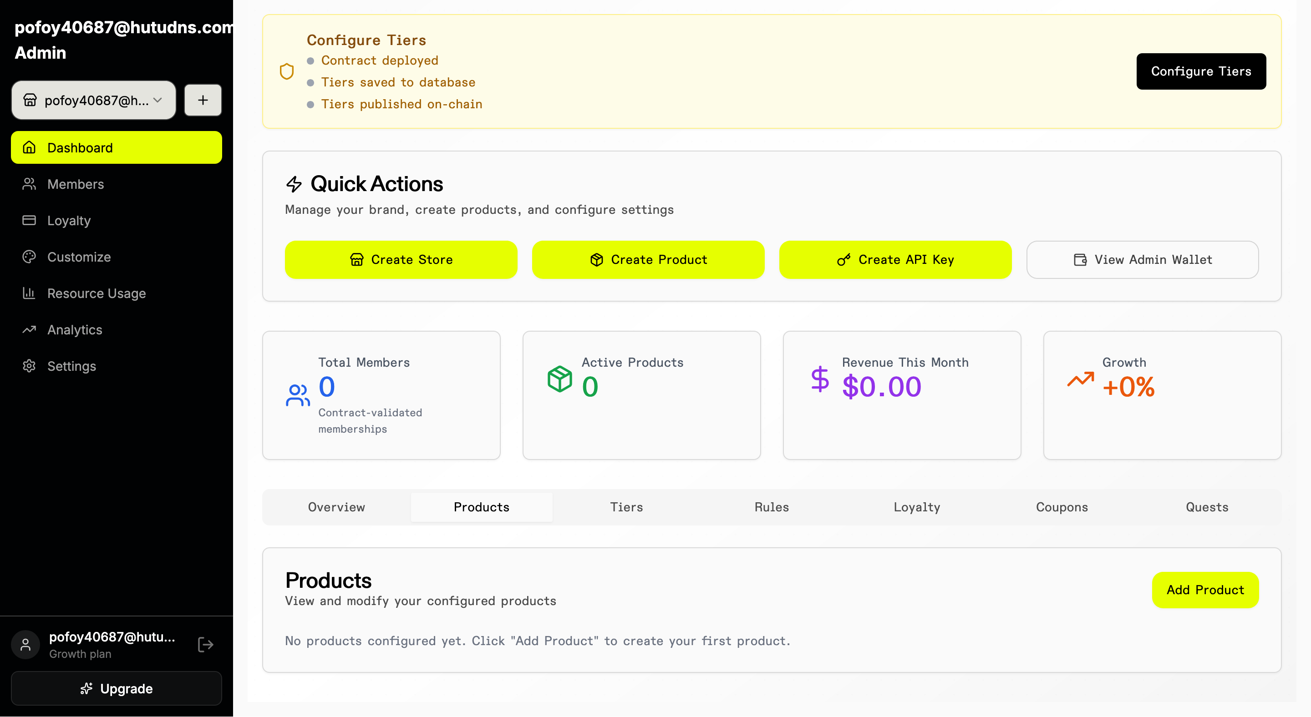The image size is (1311, 717).
Task: Click the user avatar at bottom left
Action: [x=25, y=644]
